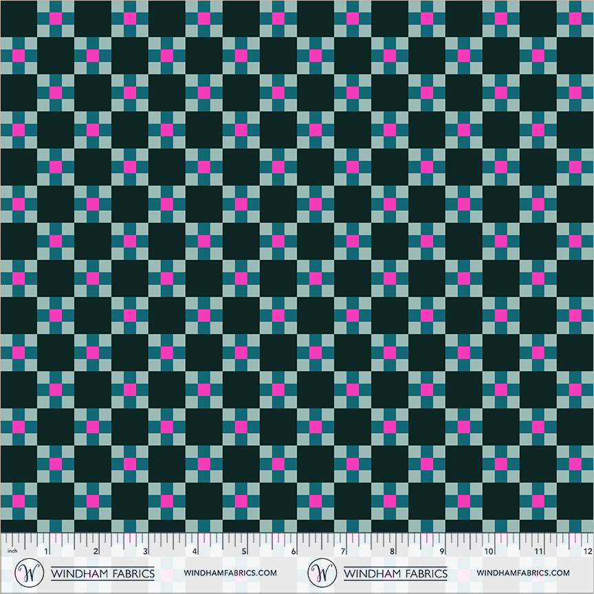Click the left Windham W logo circle
594x594 pixels.
pos(29,573)
